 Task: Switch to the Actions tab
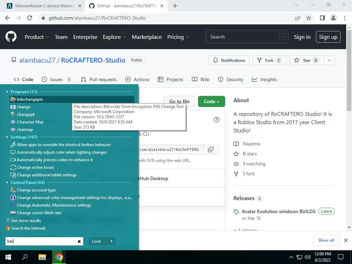click(137, 79)
